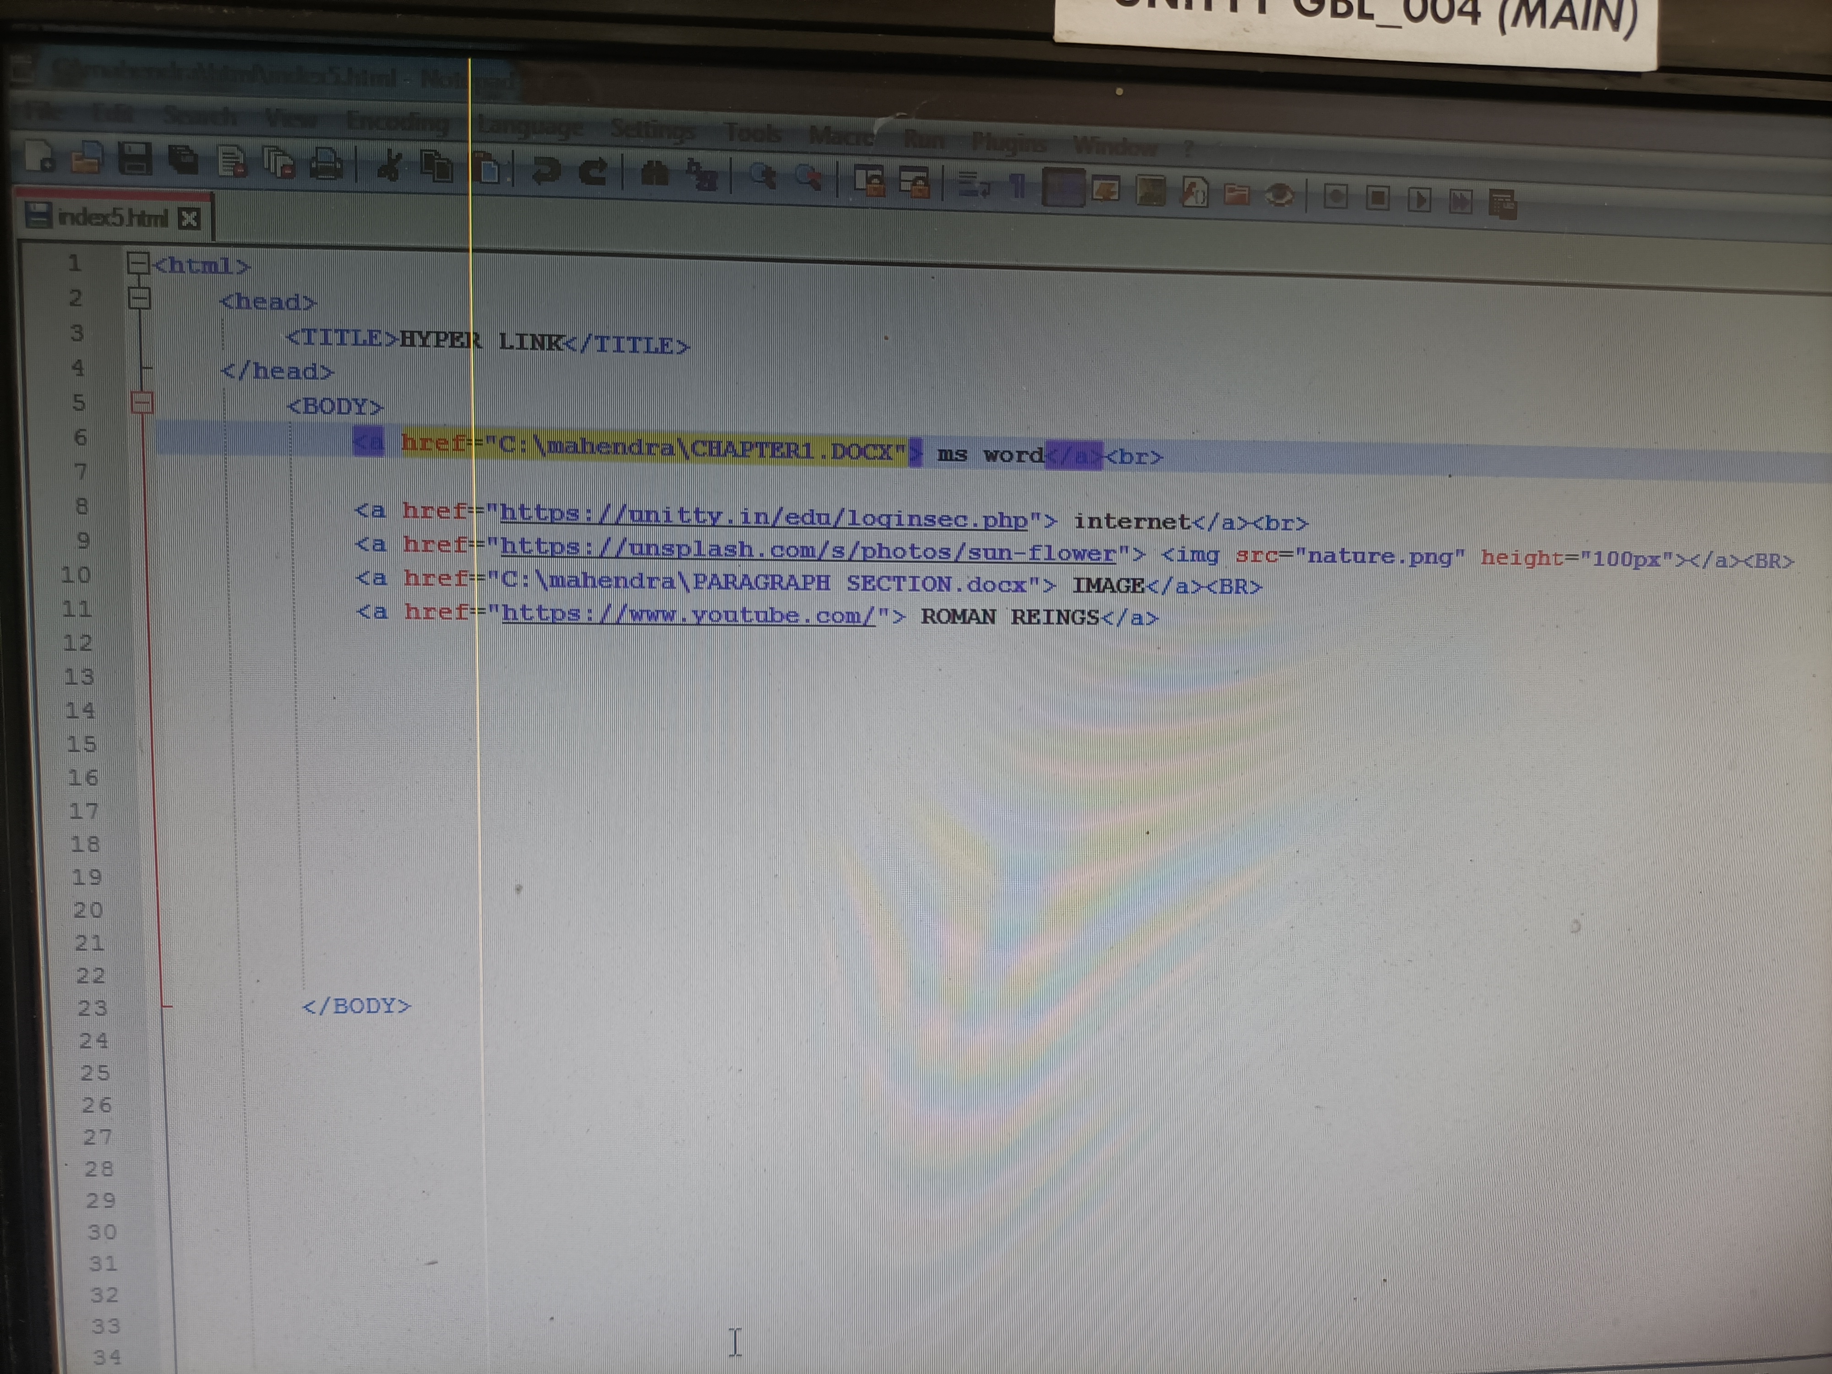Close the index5.html tab with X
The height and width of the screenshot is (1374, 1832).
pyautogui.click(x=189, y=218)
